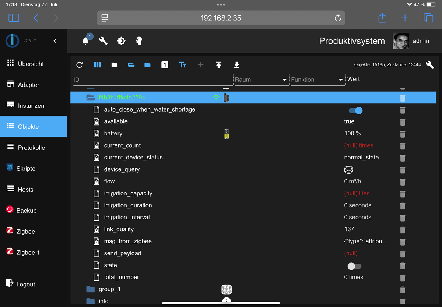
Task: Open the Adapter page
Action: pos(34,85)
